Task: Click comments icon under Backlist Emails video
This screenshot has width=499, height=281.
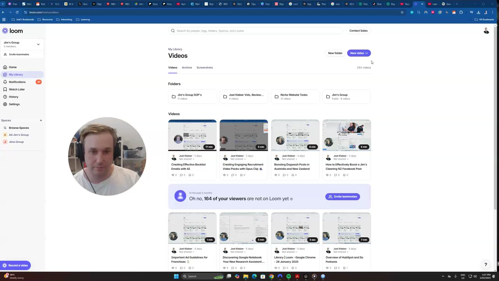Action: [x=182, y=175]
